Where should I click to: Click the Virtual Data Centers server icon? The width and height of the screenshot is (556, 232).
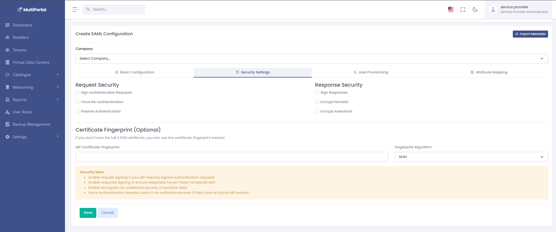(x=8, y=62)
